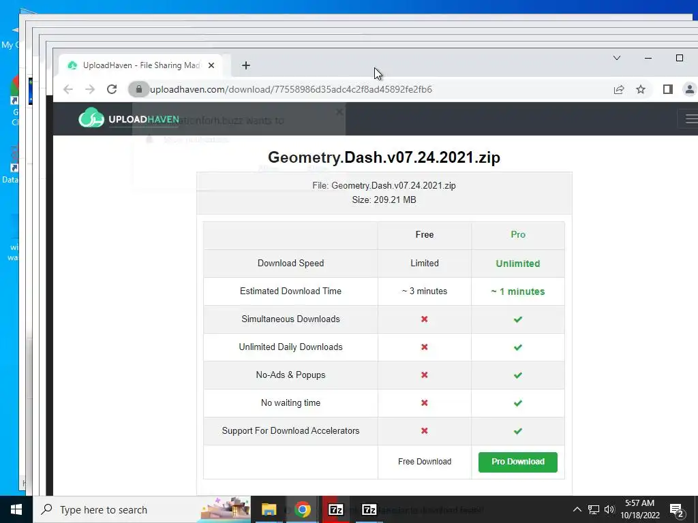Click the Unlimited download speed text
This screenshot has width=698, height=523.
tap(518, 264)
